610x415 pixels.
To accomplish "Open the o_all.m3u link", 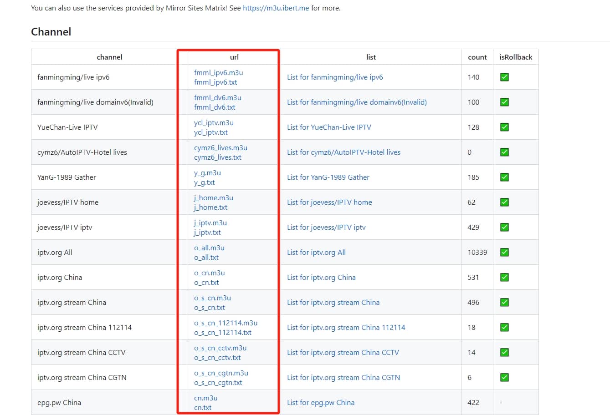I will point(209,248).
